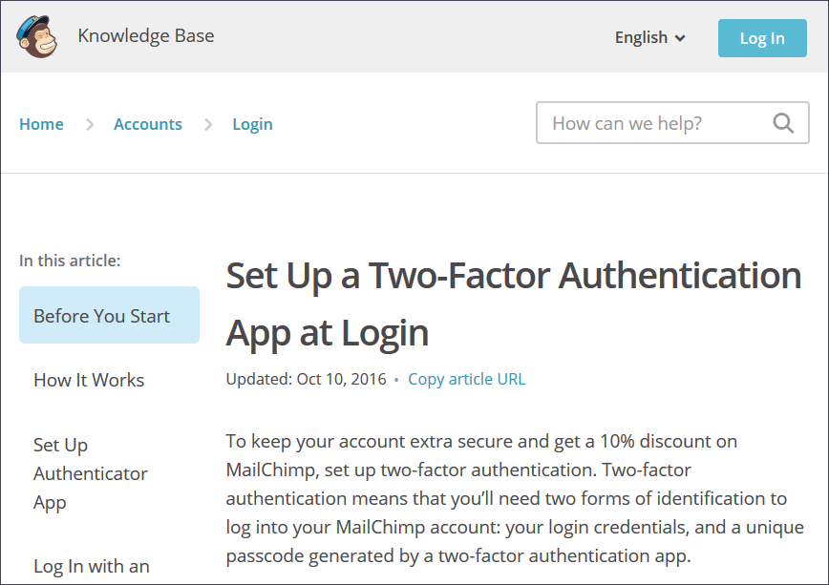Click breadcrumb arrow after Home
The width and height of the screenshot is (829, 585).
(x=90, y=125)
